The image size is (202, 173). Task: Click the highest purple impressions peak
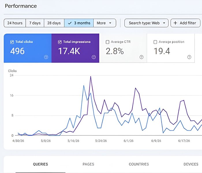(x=91, y=76)
